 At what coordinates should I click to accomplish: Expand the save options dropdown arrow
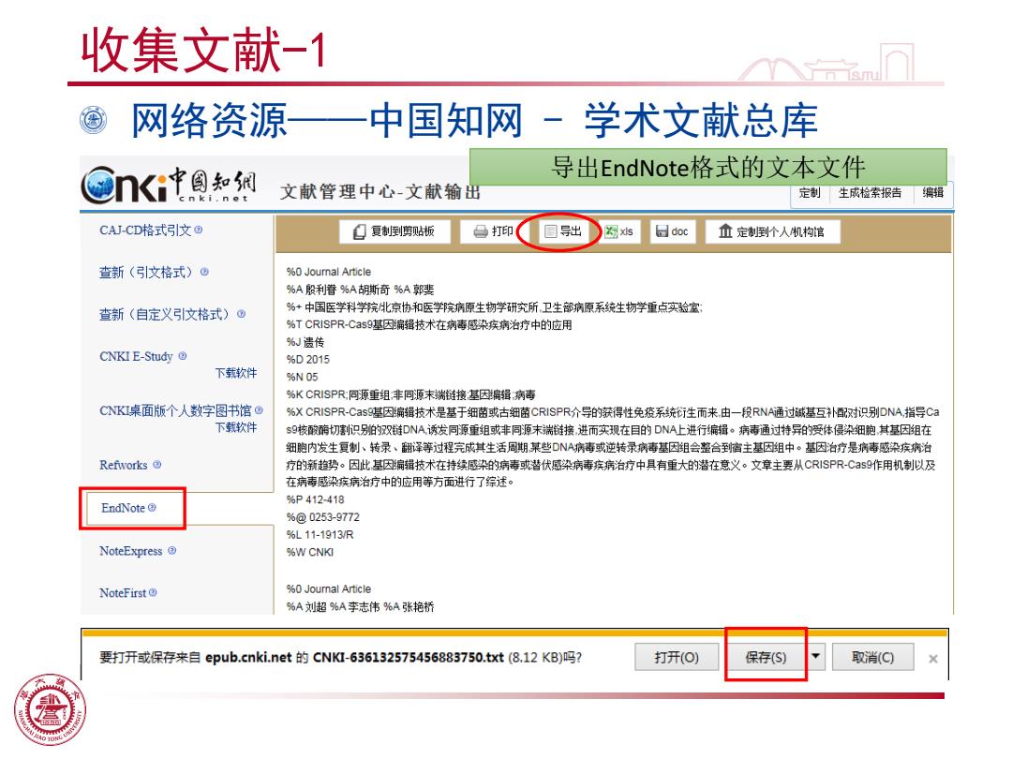coord(816,656)
